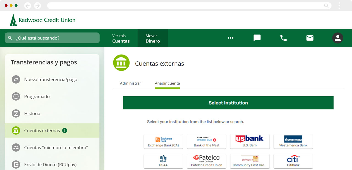Screen dimensions: 352x170
Task: Click the Programado clock icon
Action: 16,97
